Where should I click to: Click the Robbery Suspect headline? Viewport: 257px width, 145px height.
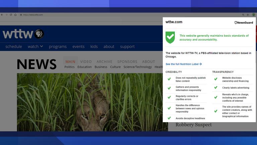(193, 125)
